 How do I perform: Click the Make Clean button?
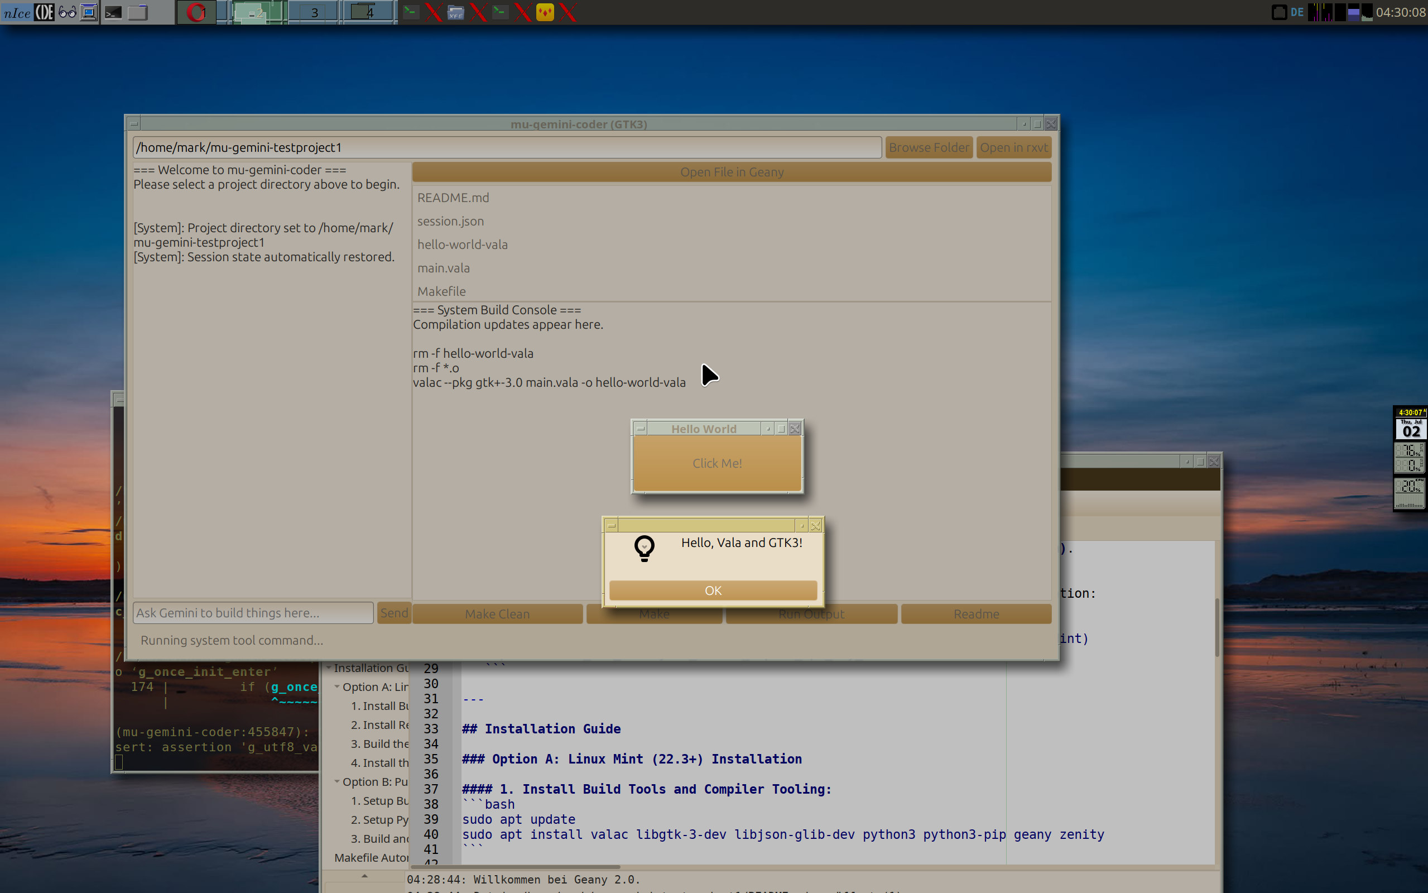(497, 614)
